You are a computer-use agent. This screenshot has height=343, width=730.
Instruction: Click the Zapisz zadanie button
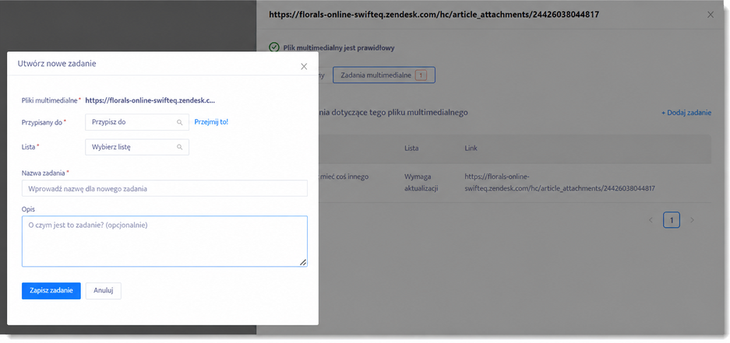(51, 290)
